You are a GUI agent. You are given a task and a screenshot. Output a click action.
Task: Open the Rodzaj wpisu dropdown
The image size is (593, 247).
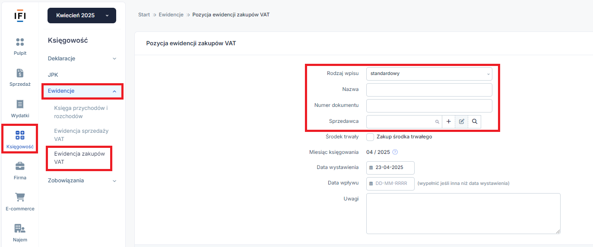[429, 74]
